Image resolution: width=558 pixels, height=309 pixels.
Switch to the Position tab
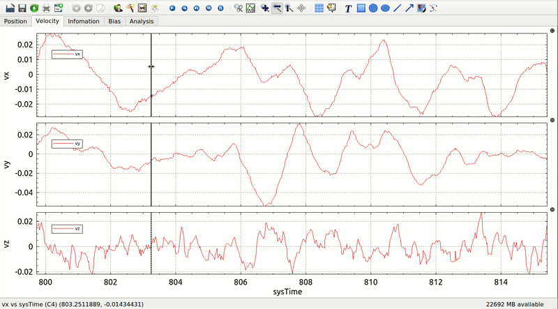[15, 21]
